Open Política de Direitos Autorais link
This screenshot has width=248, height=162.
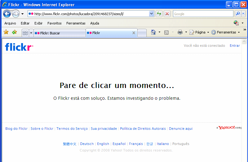click(x=143, y=129)
